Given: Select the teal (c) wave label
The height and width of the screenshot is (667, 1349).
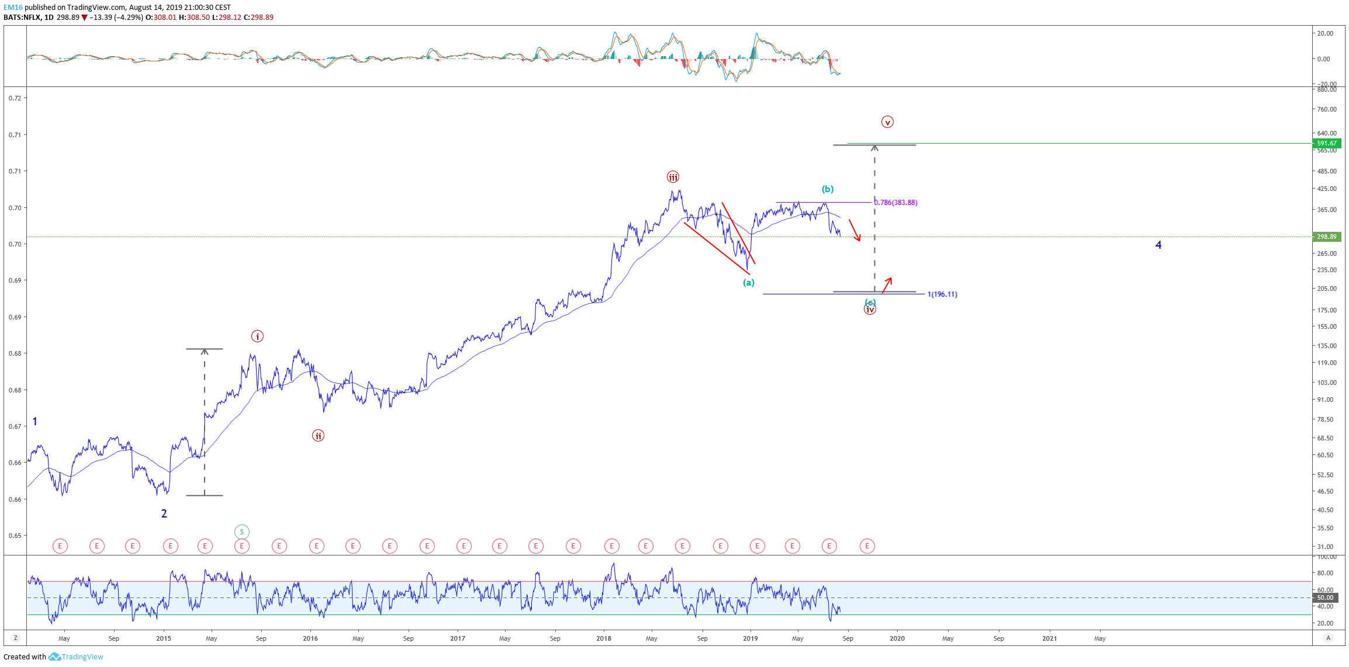Looking at the screenshot, I should pos(870,302).
